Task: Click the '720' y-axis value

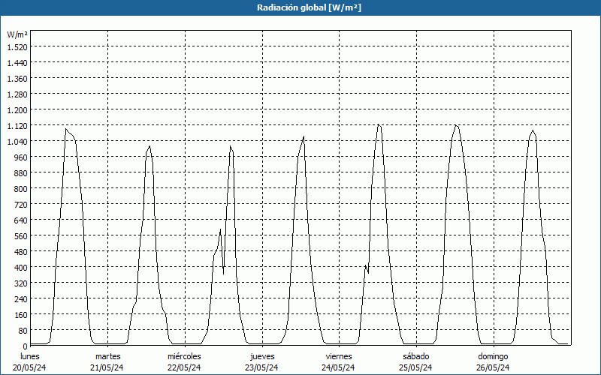Action: click(22, 204)
